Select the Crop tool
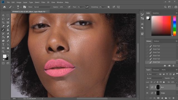The width and height of the screenshot is (178, 100). pos(3,22)
